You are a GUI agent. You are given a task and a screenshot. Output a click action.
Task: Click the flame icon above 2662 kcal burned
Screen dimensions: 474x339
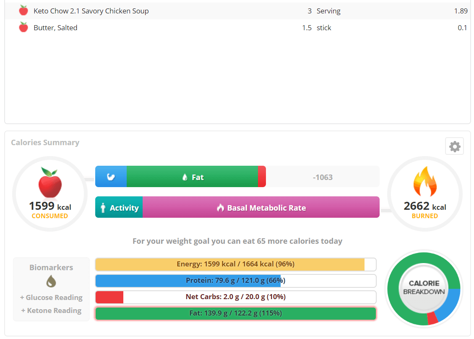[x=425, y=181]
